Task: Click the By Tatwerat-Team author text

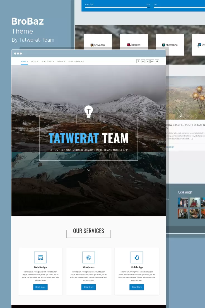Action: 33,40
